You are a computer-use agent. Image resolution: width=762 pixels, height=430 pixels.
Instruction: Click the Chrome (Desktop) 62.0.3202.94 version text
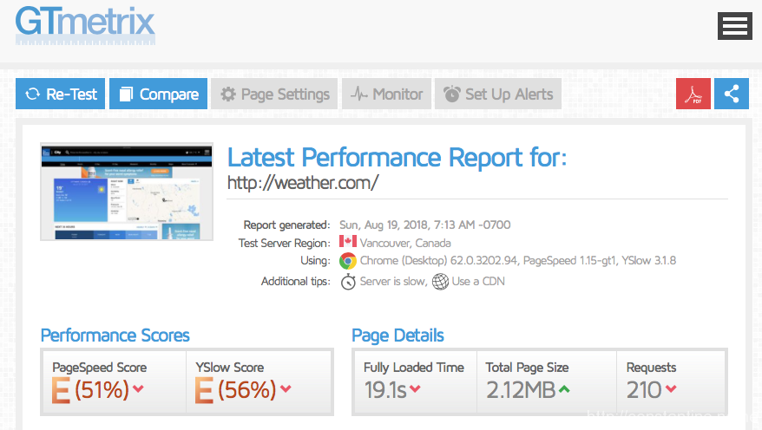438,261
